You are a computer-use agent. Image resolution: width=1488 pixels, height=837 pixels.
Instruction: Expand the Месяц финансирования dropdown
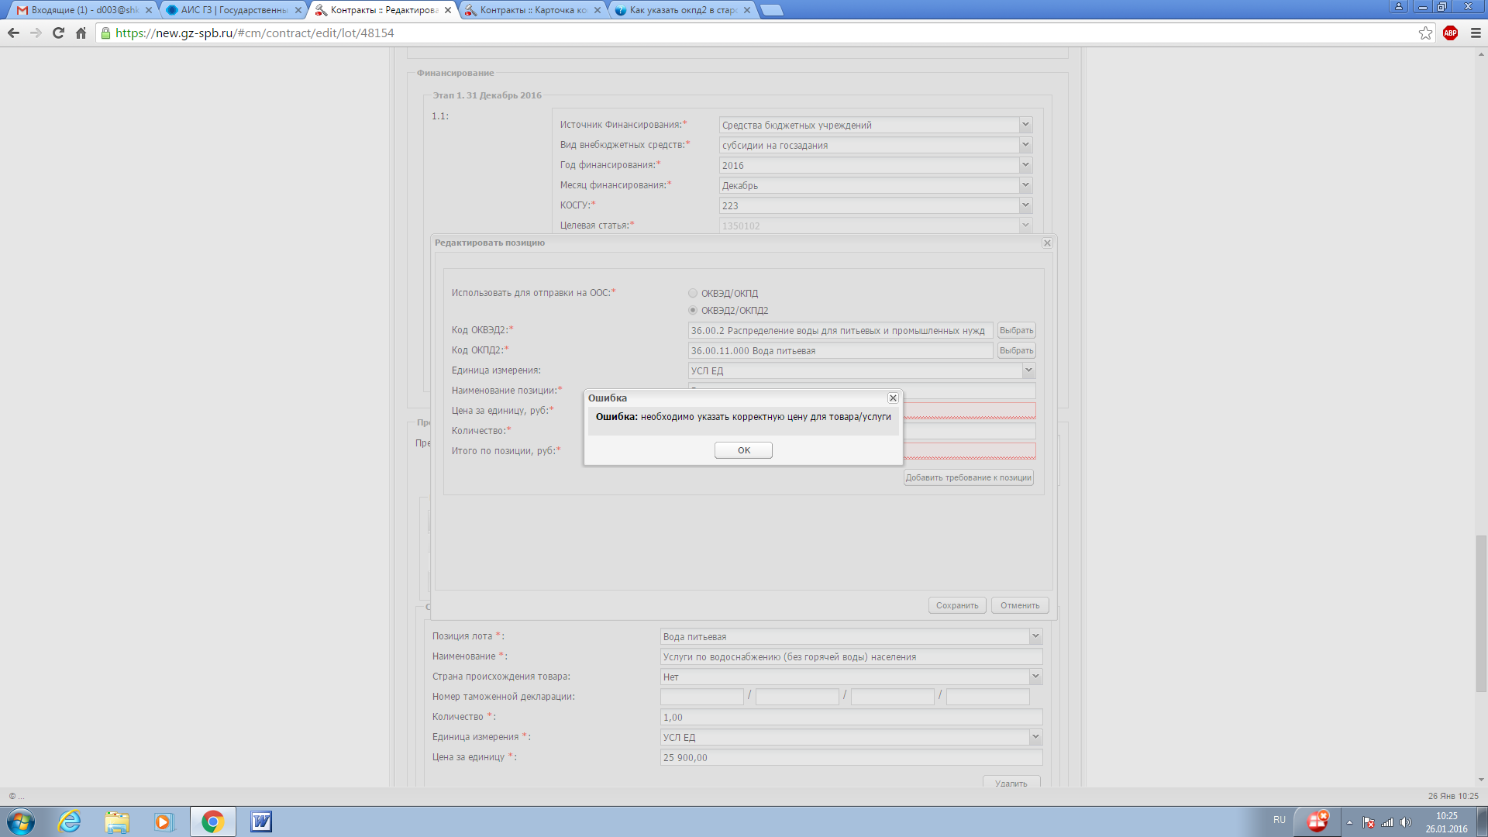[1025, 185]
